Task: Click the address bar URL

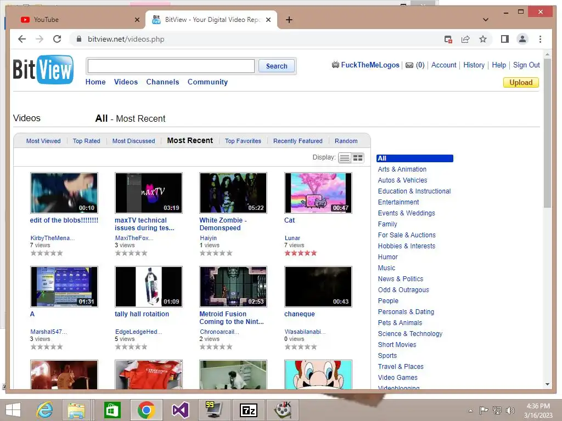Action: (126, 39)
